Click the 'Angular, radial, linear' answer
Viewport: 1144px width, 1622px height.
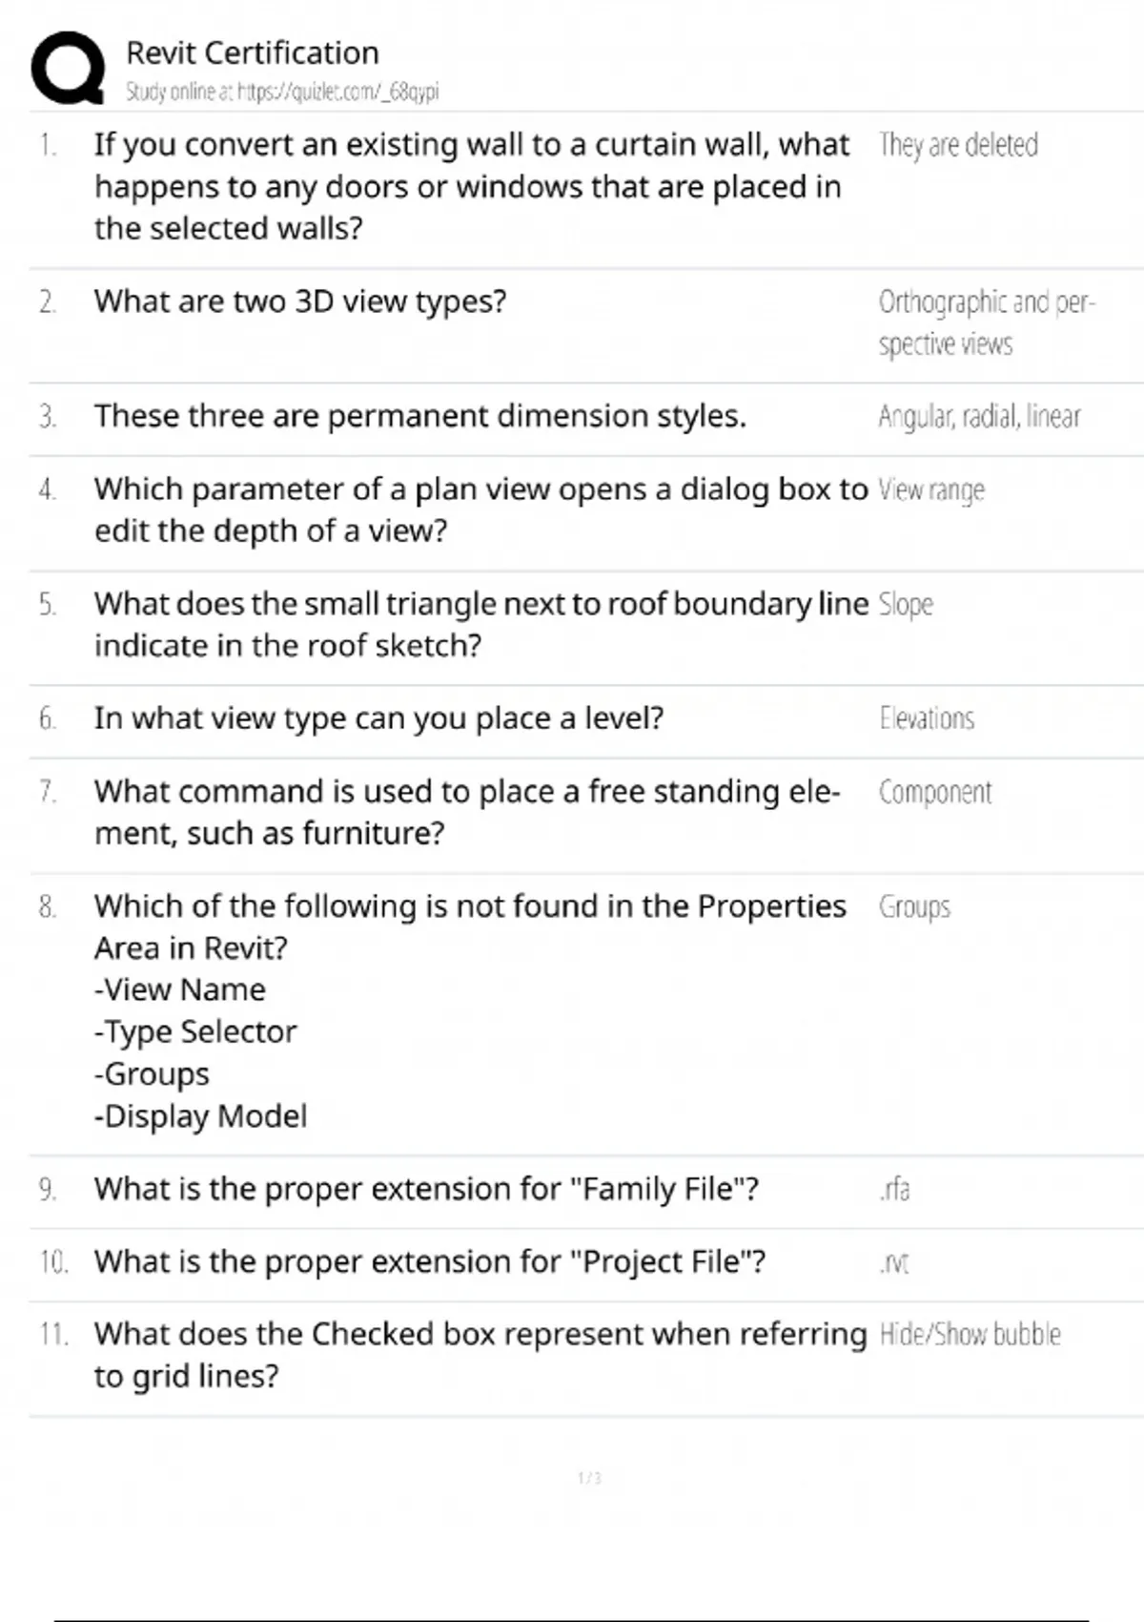click(x=979, y=417)
